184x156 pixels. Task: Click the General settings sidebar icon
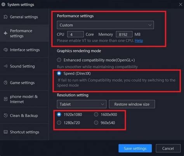click(5, 17)
